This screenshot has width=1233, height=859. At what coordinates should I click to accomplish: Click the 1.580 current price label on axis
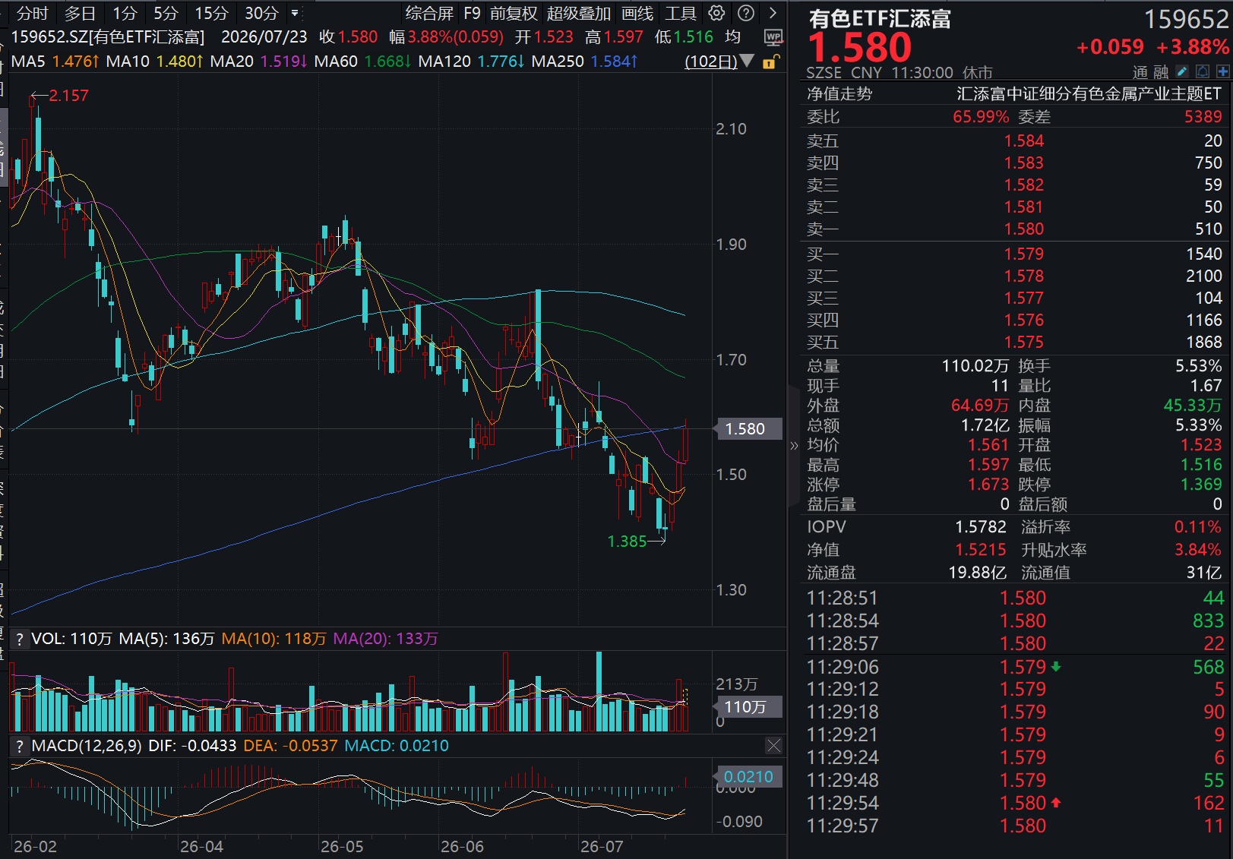tap(745, 429)
